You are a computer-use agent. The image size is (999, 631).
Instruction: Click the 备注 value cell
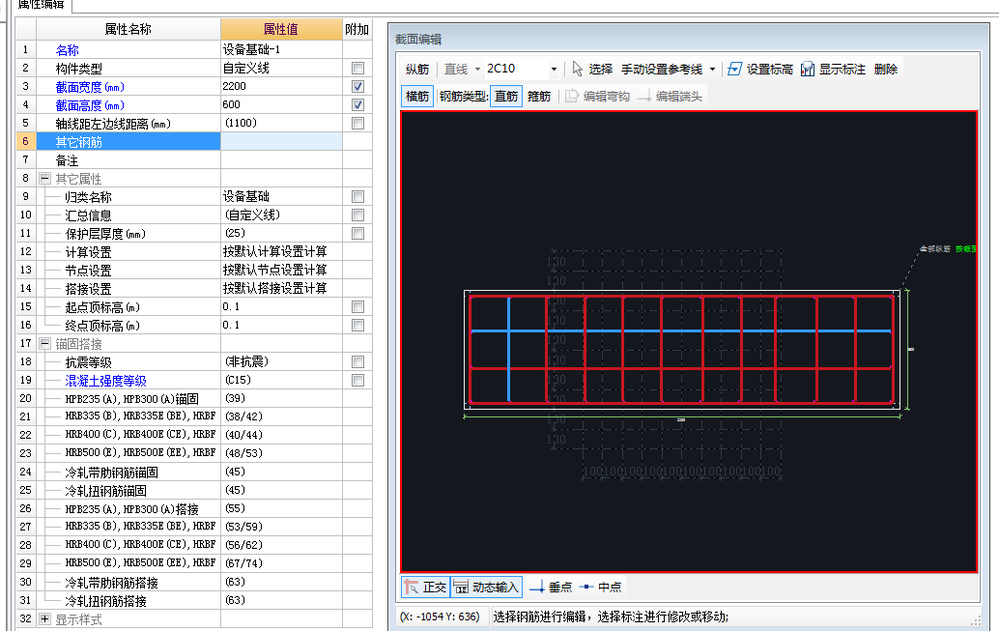[x=281, y=160]
